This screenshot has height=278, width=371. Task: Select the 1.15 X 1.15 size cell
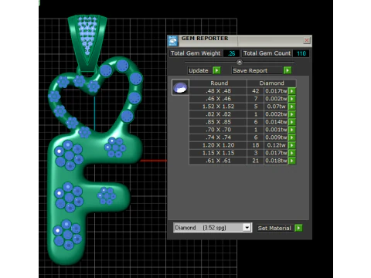[218, 153]
